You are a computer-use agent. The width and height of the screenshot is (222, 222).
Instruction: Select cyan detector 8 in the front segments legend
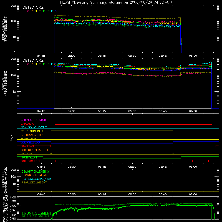(x=52, y=11)
